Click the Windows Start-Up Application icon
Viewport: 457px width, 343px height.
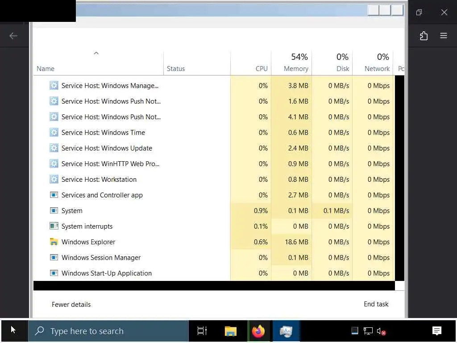pyautogui.click(x=54, y=273)
